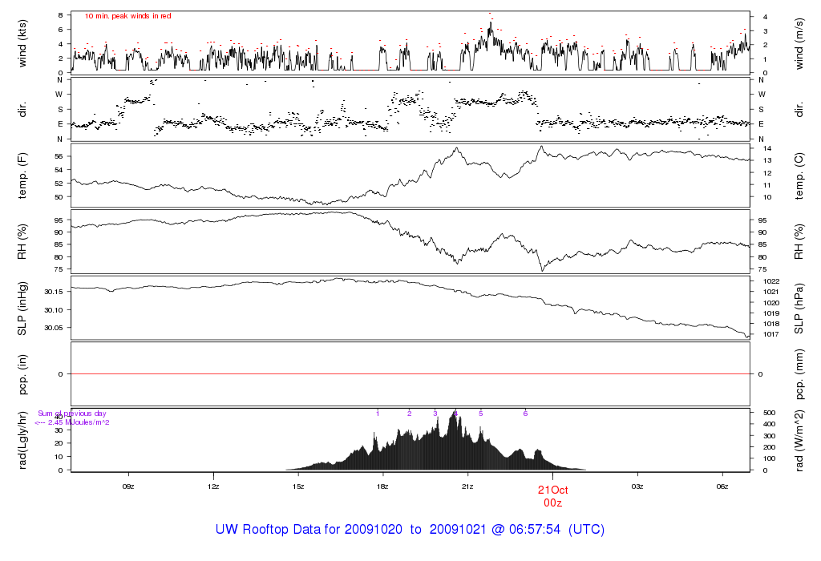Select the 'temp. (C)' axis label

click(800, 174)
